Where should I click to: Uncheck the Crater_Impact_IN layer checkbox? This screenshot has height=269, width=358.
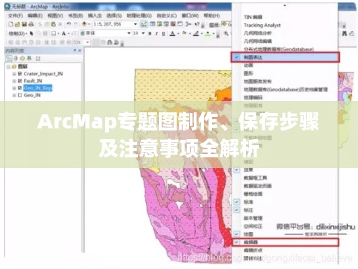20,74
